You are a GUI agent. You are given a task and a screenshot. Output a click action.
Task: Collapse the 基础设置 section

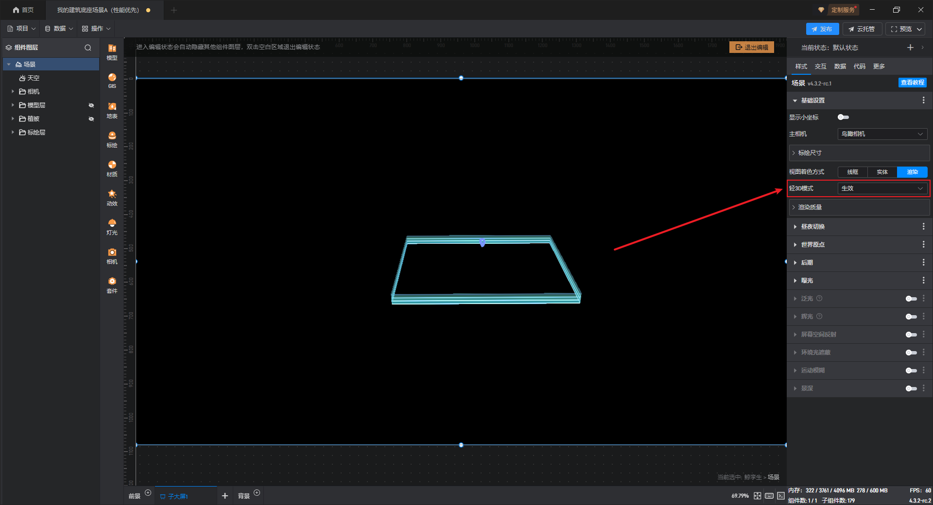coord(795,101)
